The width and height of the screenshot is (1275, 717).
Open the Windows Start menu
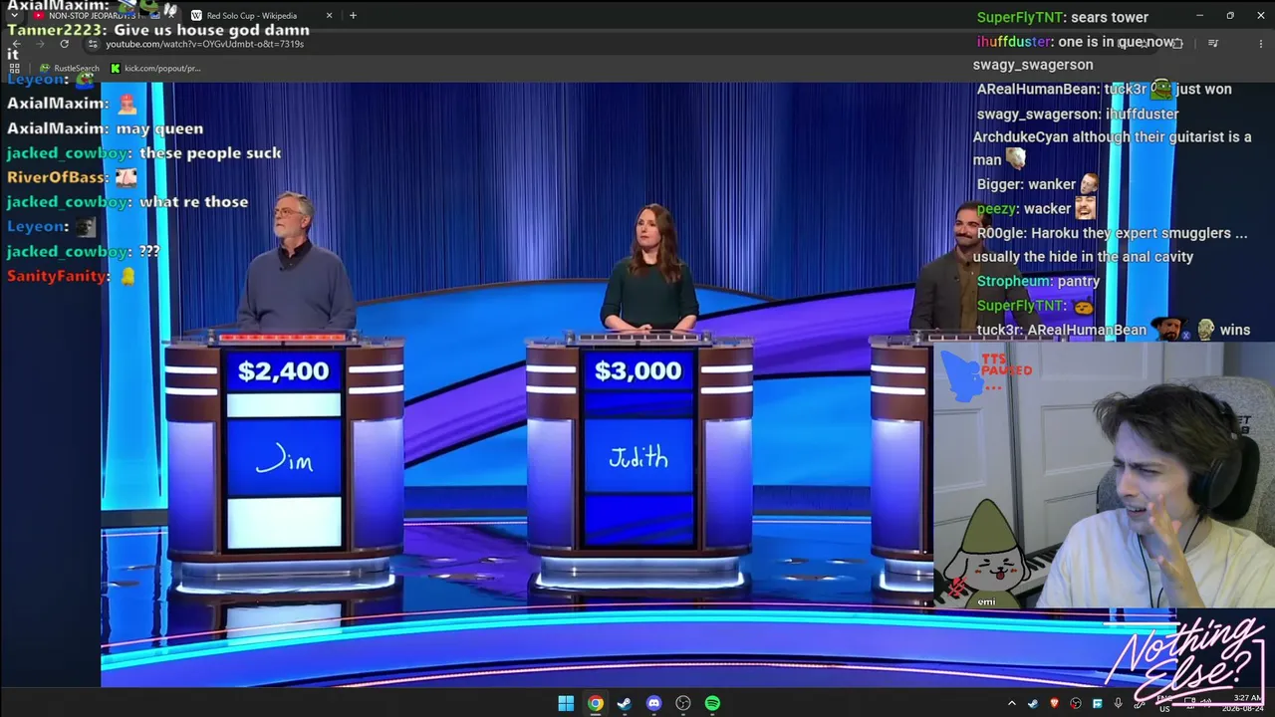tap(566, 703)
